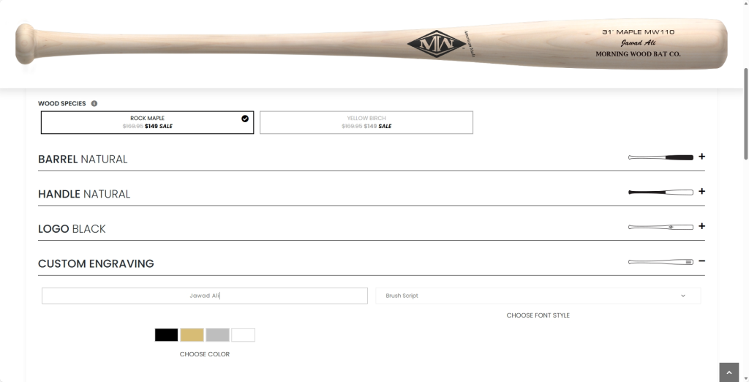Click the handle bat diagram icon

[660, 192]
